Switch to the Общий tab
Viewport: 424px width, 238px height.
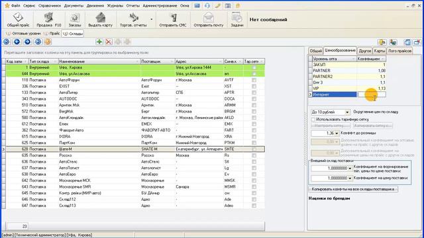point(315,51)
